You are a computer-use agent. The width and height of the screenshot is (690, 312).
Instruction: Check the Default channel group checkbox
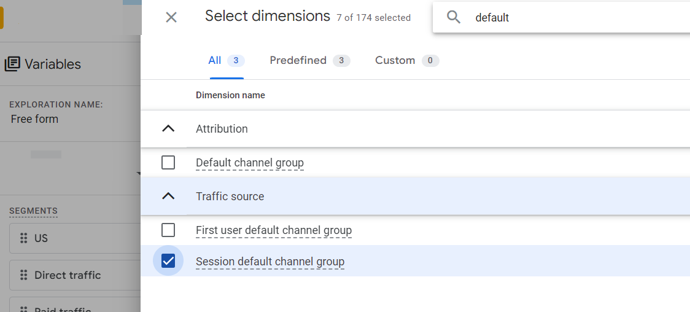click(168, 163)
